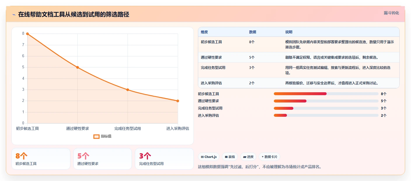The image size is (411, 181).
Task: Click the 进入采购评估 label in the progress list
Action: tap(208, 116)
